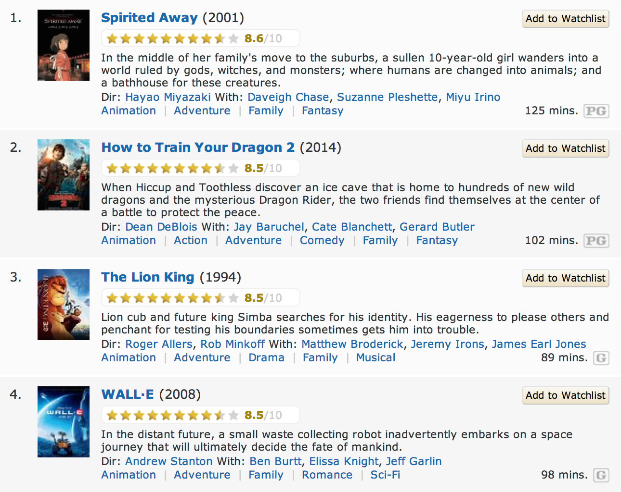Select the Sci-Fi genre under WALL·E

pyautogui.click(x=385, y=475)
